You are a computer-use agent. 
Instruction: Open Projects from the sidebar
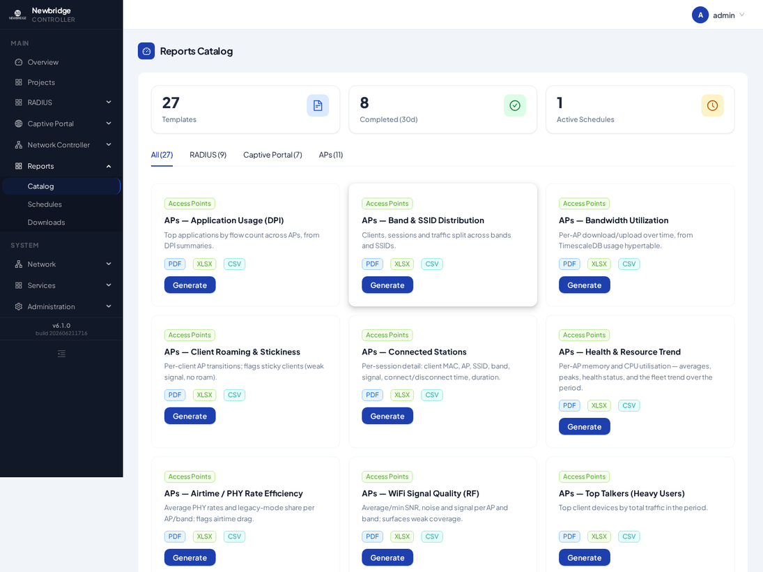[61, 82]
